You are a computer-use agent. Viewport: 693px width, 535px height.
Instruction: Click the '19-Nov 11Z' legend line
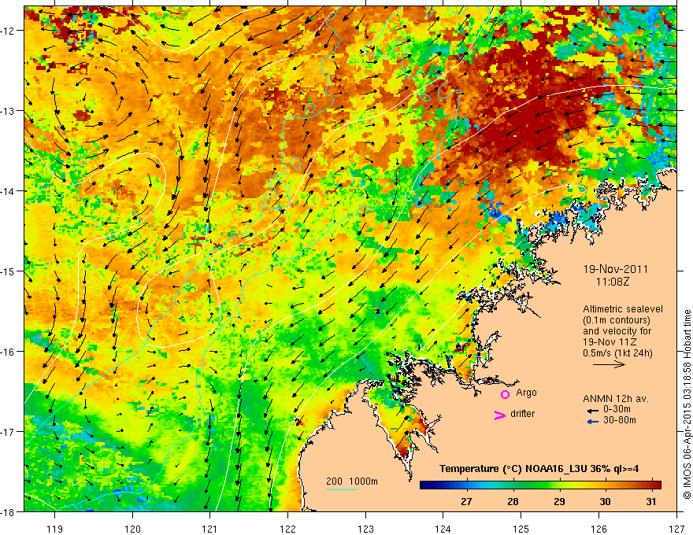(x=611, y=342)
